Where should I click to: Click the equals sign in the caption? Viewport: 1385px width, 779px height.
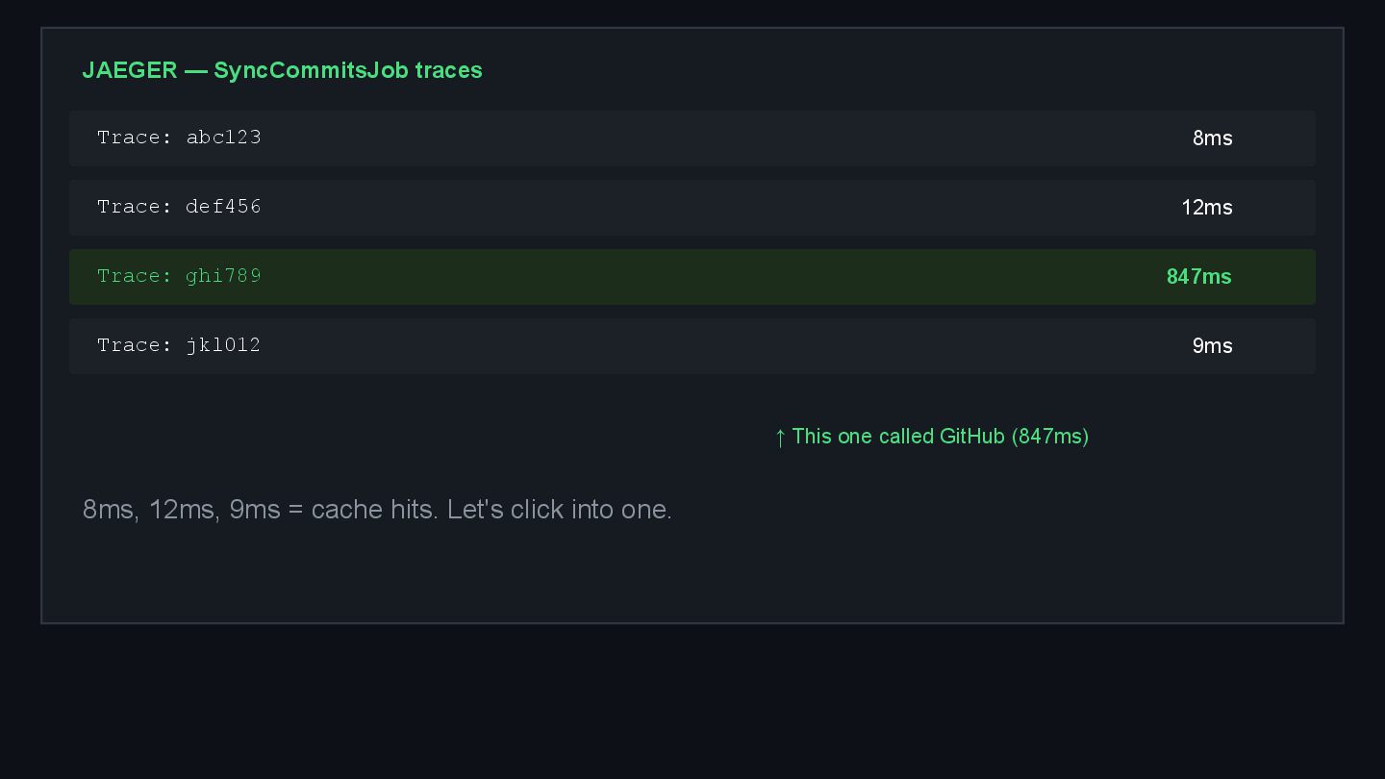(x=295, y=510)
